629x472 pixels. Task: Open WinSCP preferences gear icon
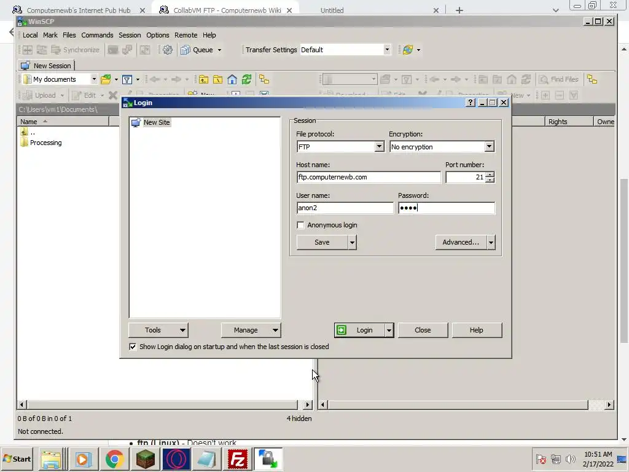(x=168, y=50)
